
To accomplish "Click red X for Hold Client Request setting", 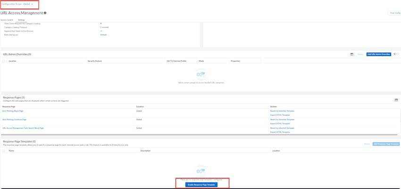I will pos(101,23).
